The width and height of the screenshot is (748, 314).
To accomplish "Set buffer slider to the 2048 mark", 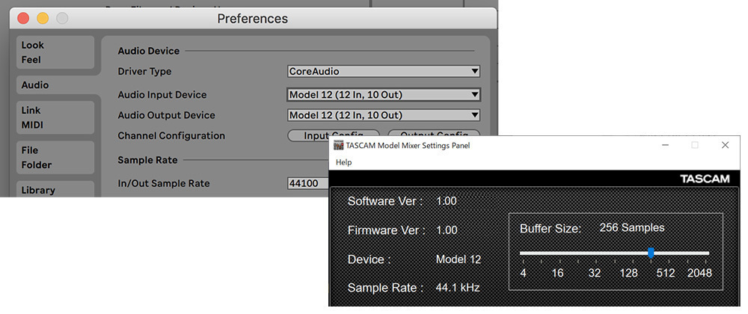I will pos(699,273).
